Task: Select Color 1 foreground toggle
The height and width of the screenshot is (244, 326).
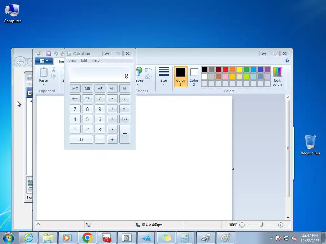Action: (x=181, y=77)
